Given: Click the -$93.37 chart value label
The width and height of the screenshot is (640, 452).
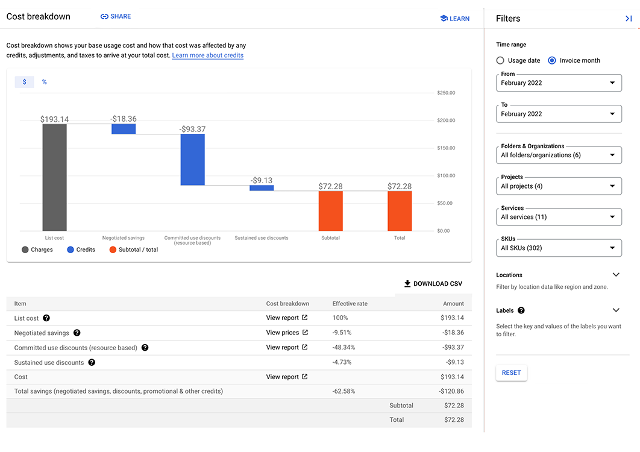Looking at the screenshot, I should click(192, 129).
